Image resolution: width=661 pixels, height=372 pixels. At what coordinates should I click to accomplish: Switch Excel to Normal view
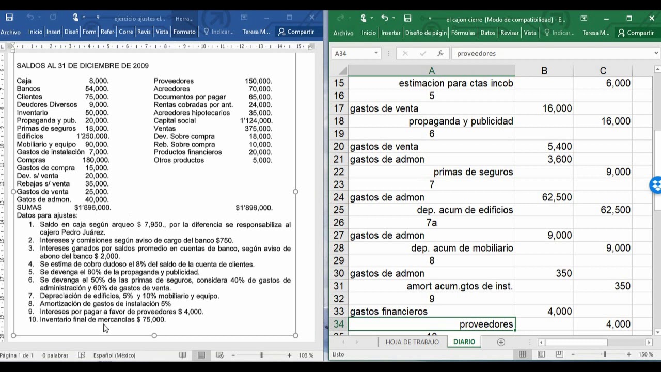523,354
